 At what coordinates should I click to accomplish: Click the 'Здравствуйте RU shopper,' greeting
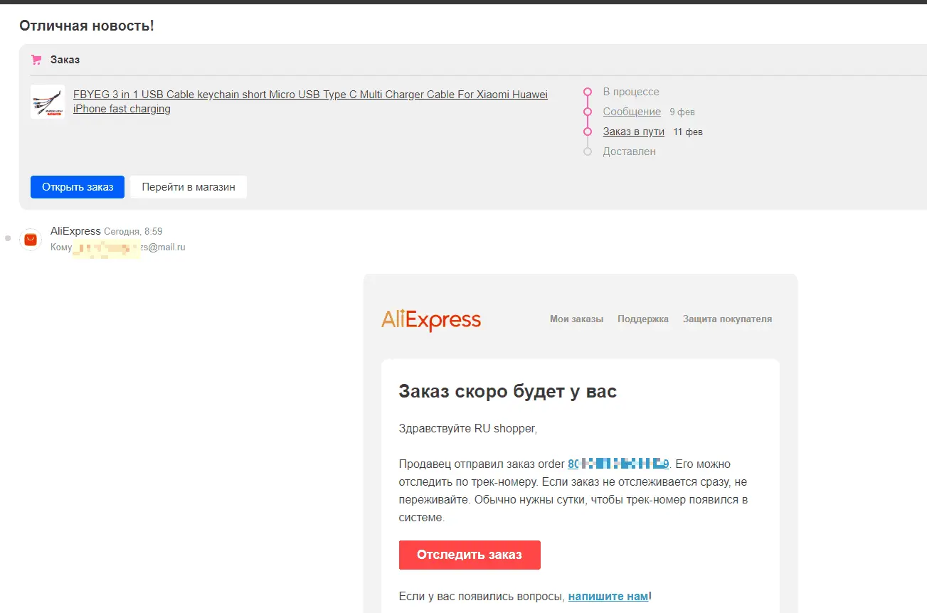click(x=468, y=429)
